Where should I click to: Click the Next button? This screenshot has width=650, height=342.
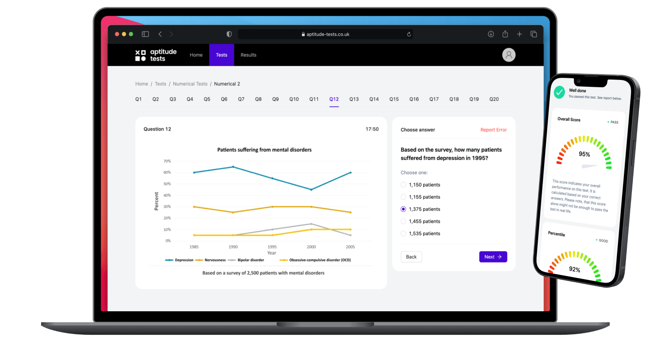(493, 257)
